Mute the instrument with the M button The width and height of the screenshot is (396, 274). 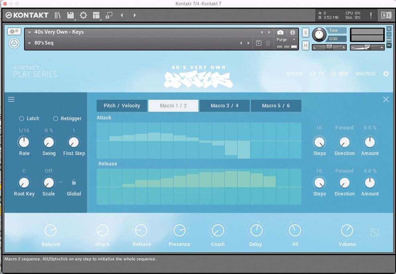(305, 45)
